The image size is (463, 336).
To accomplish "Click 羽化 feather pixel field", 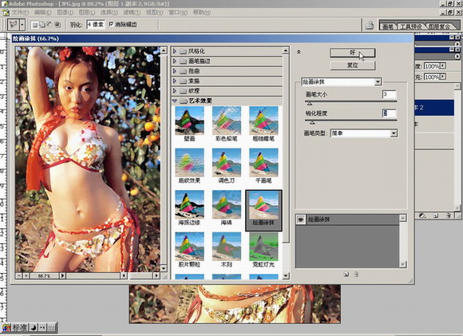I will click(x=95, y=25).
